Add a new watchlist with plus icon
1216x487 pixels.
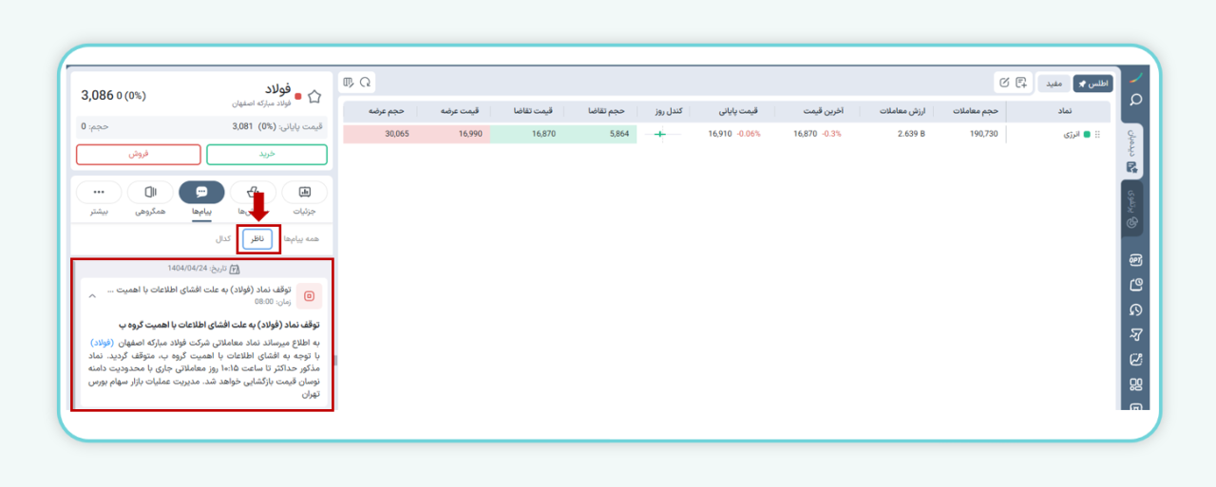1021,84
